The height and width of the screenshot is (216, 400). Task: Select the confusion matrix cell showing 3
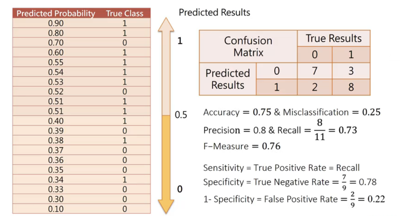pos(351,71)
